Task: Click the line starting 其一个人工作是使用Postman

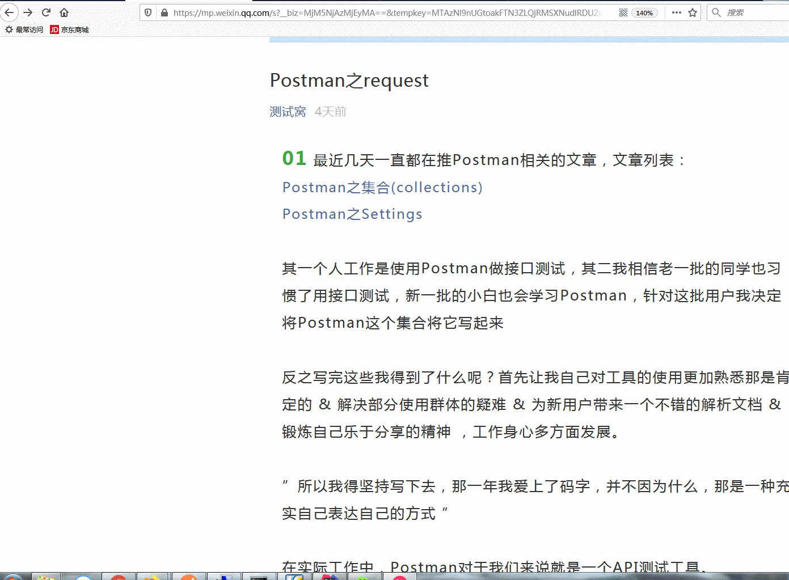Action: (x=531, y=268)
